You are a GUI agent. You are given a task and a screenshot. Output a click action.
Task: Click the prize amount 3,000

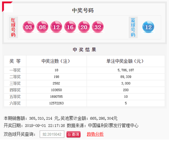126,83
